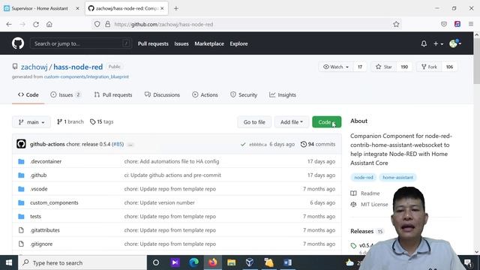View the 1 branch link
The image size is (480, 270).
pyautogui.click(x=70, y=121)
